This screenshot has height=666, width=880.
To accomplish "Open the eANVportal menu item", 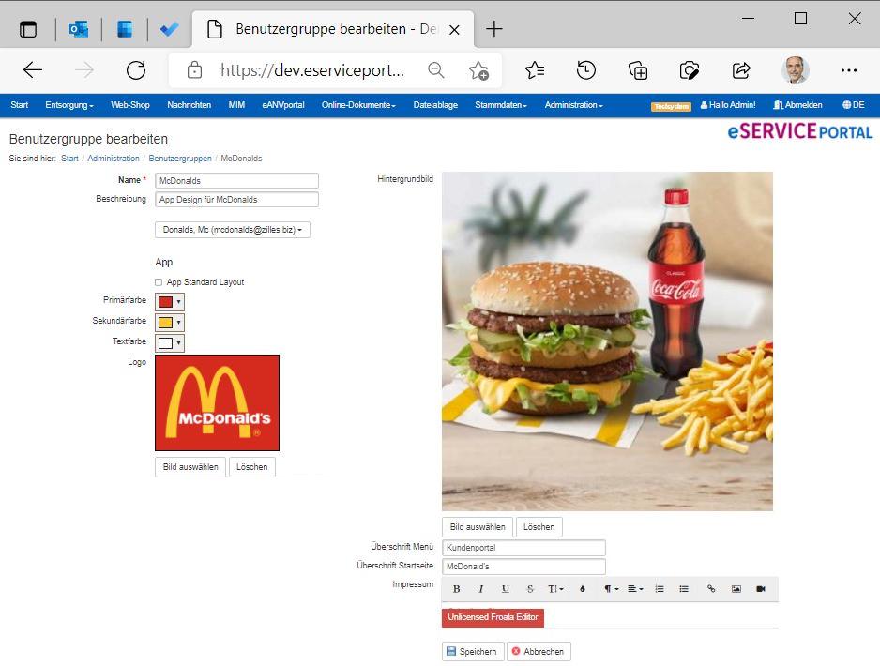I will coord(283,105).
